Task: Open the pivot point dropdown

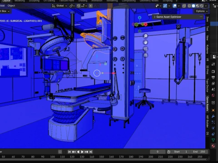Action: [72, 6]
